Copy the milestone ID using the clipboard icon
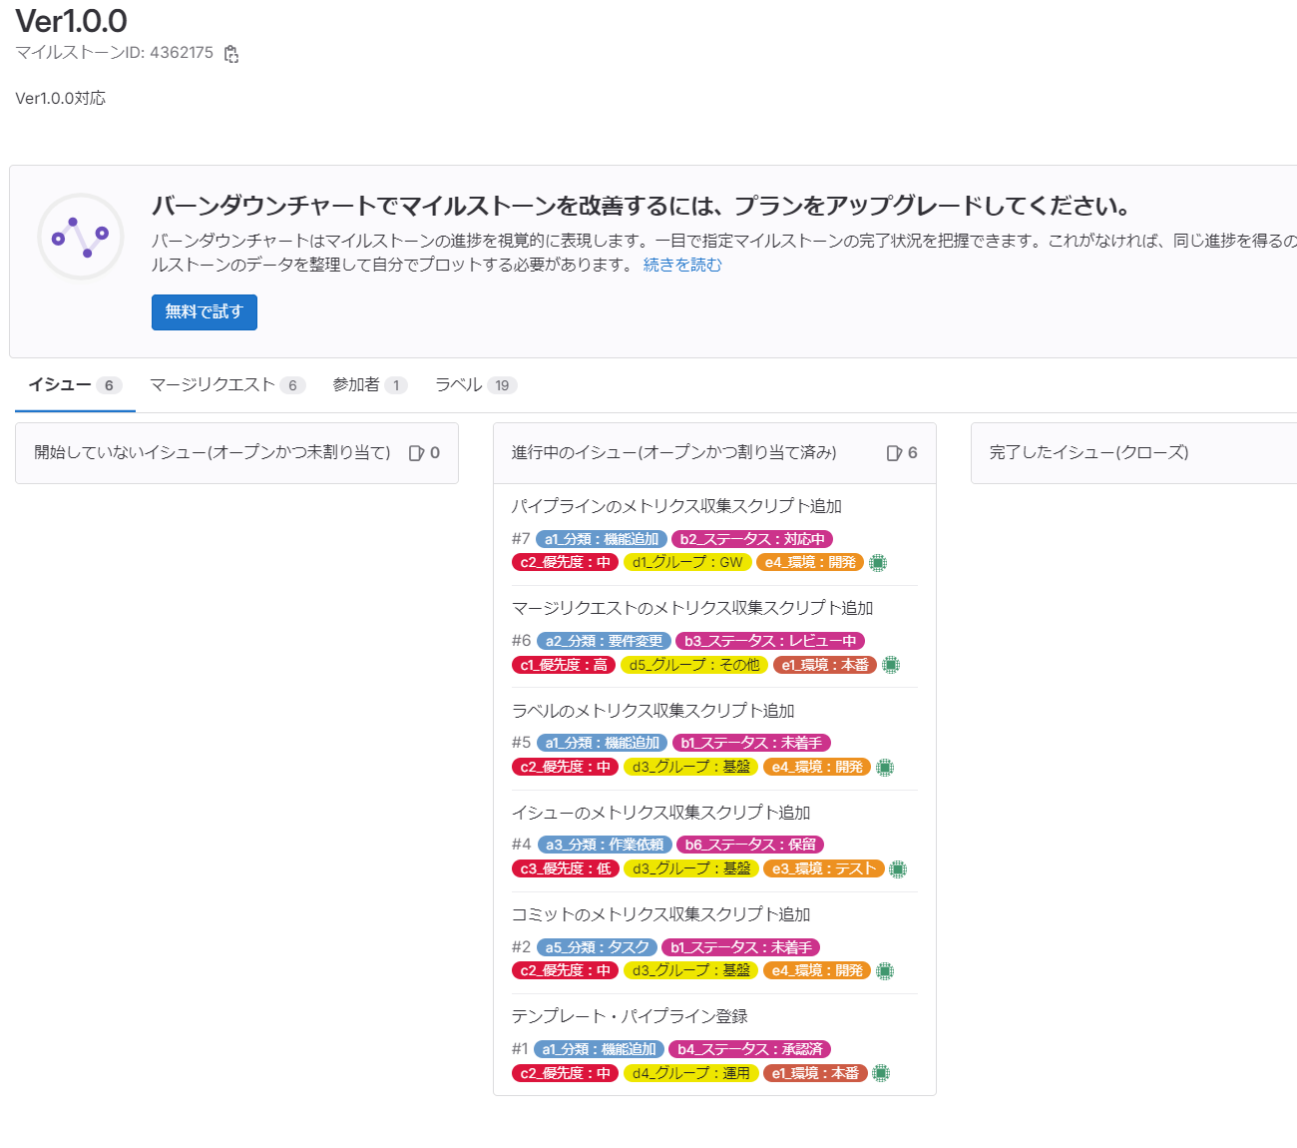 tap(231, 53)
